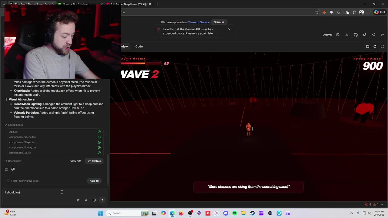Viewport: 388px width, 218px height.
Task: Open the browser Favorites list icon
Action: tap(354, 12)
